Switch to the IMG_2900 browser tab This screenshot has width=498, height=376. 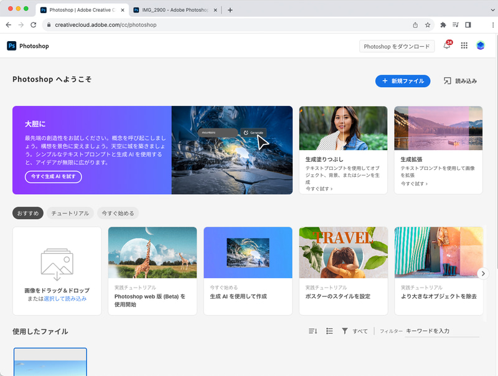pyautogui.click(x=174, y=10)
